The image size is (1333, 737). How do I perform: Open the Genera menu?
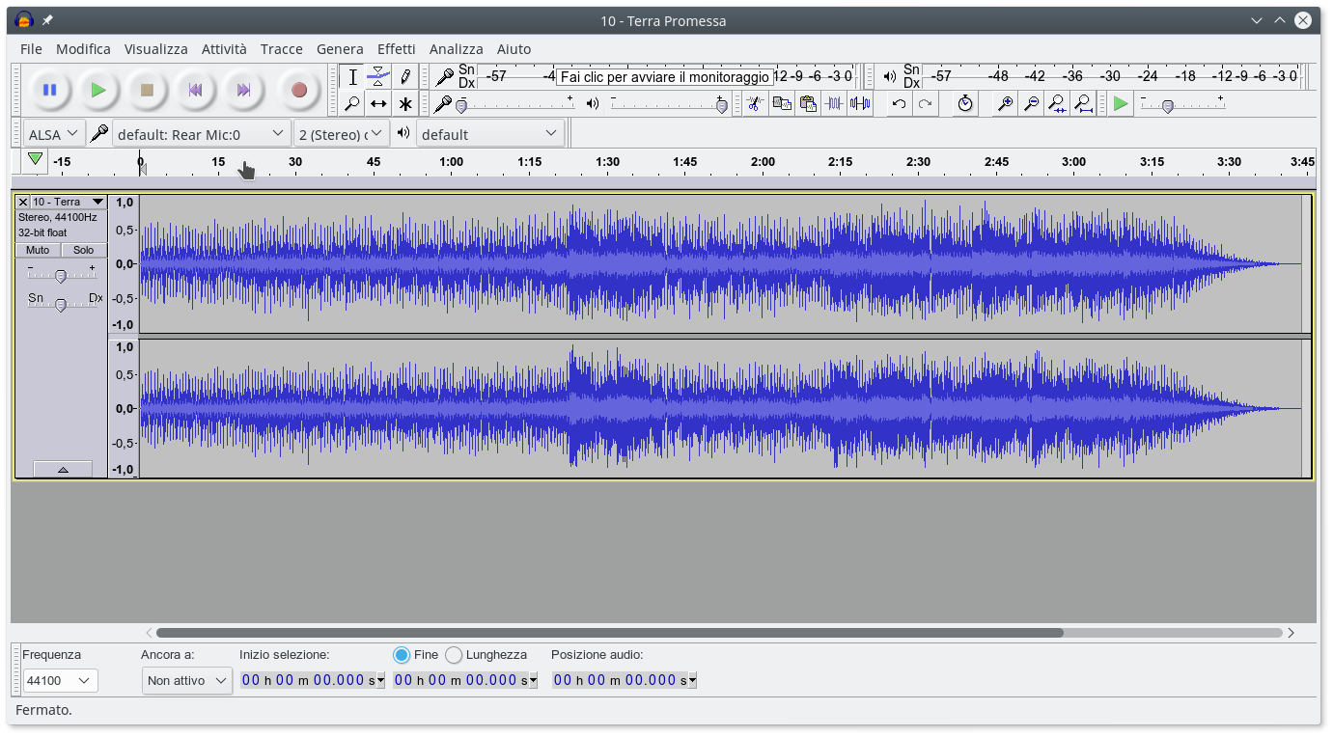[x=340, y=49]
